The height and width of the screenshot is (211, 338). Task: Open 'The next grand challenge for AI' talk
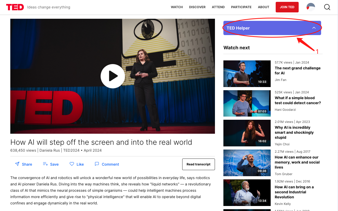click(298, 70)
